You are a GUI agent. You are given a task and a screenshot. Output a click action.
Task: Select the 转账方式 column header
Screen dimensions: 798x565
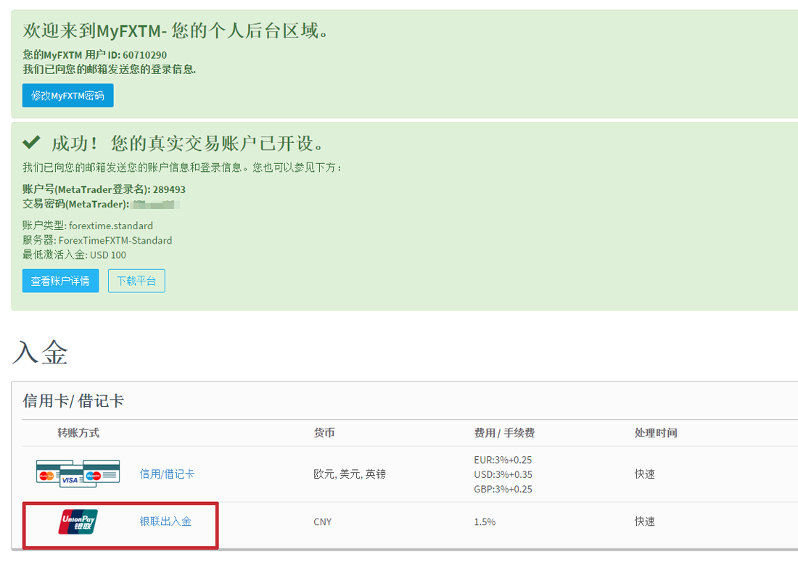click(78, 433)
